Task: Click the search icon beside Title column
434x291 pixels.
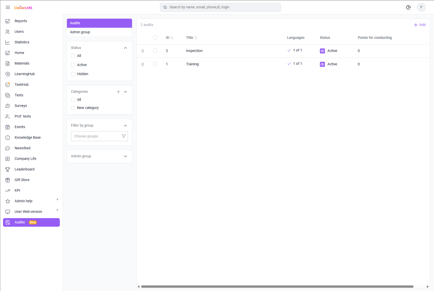Action: point(196,38)
